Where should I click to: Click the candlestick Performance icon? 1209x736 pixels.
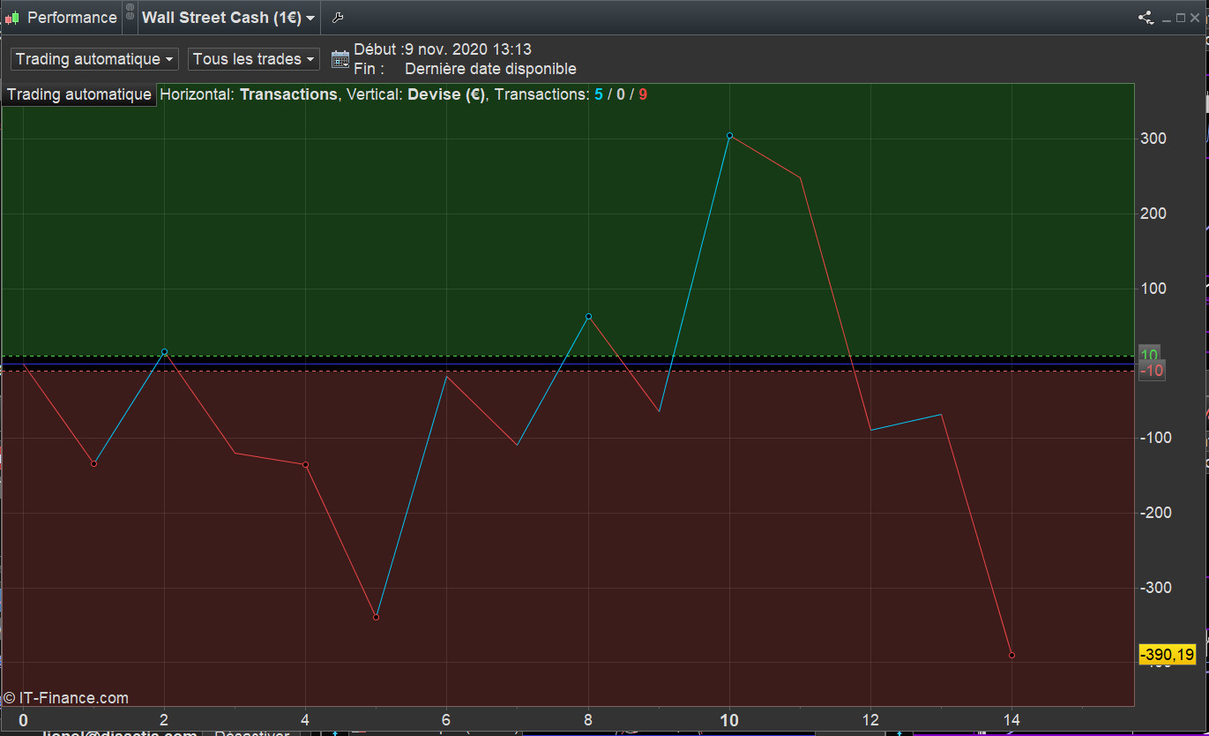[x=12, y=18]
